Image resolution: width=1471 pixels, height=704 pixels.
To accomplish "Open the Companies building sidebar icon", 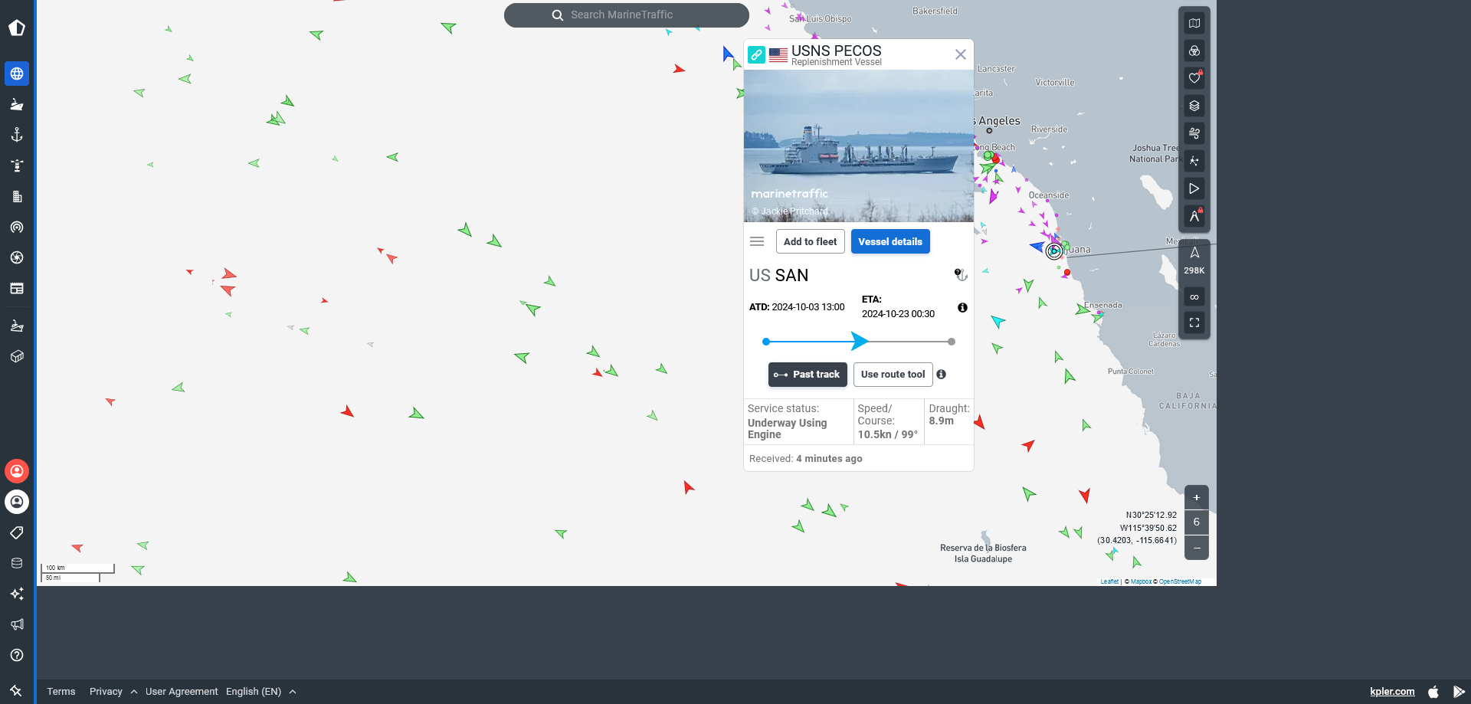I will coord(17,196).
